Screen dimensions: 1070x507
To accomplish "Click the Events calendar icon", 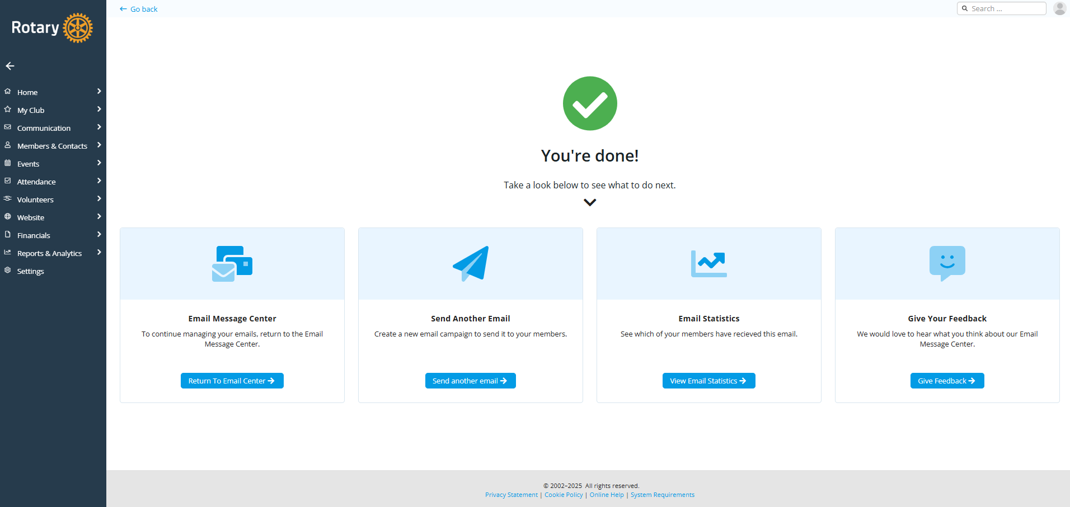I will [x=7, y=163].
